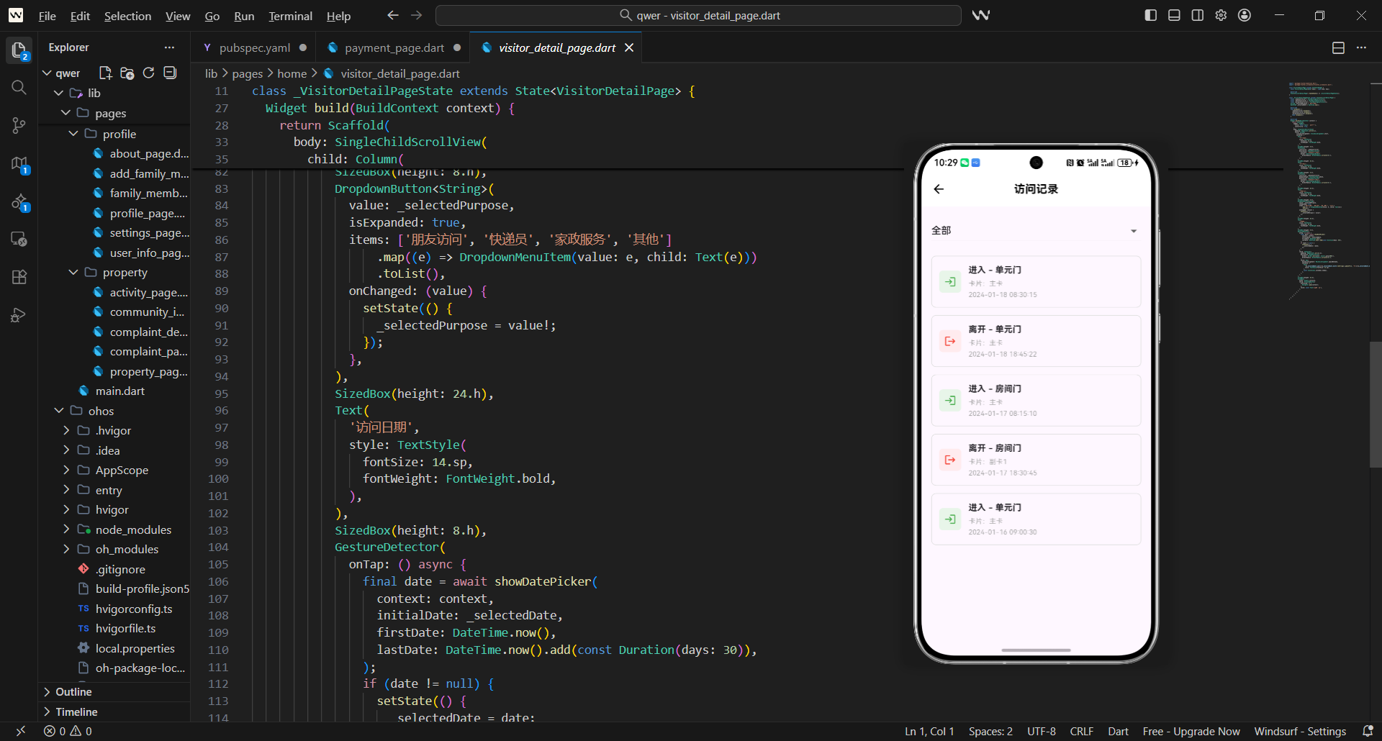Image resolution: width=1382 pixels, height=741 pixels.
Task: Open the settings gear in title bar
Action: click(x=1221, y=15)
